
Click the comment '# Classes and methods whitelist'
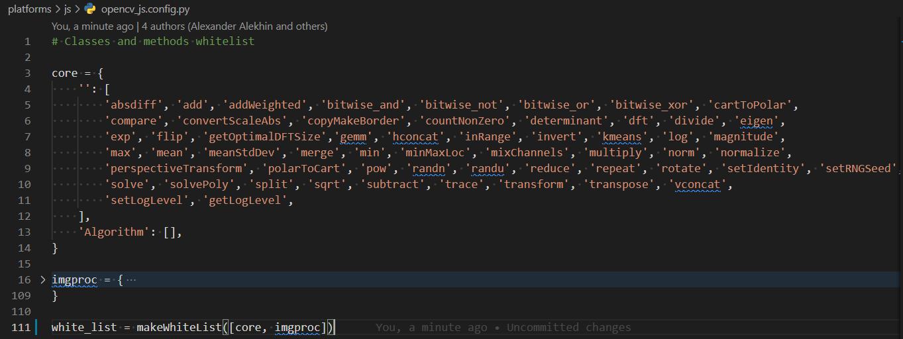point(153,41)
